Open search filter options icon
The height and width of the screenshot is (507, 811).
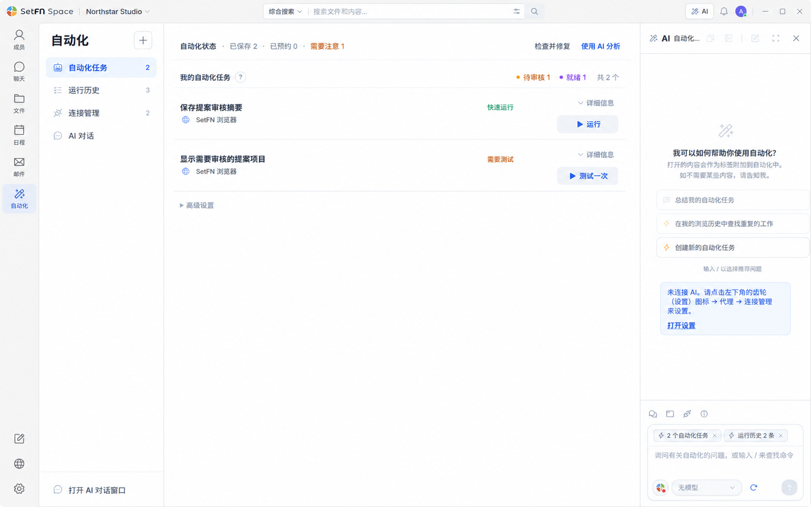coord(516,11)
